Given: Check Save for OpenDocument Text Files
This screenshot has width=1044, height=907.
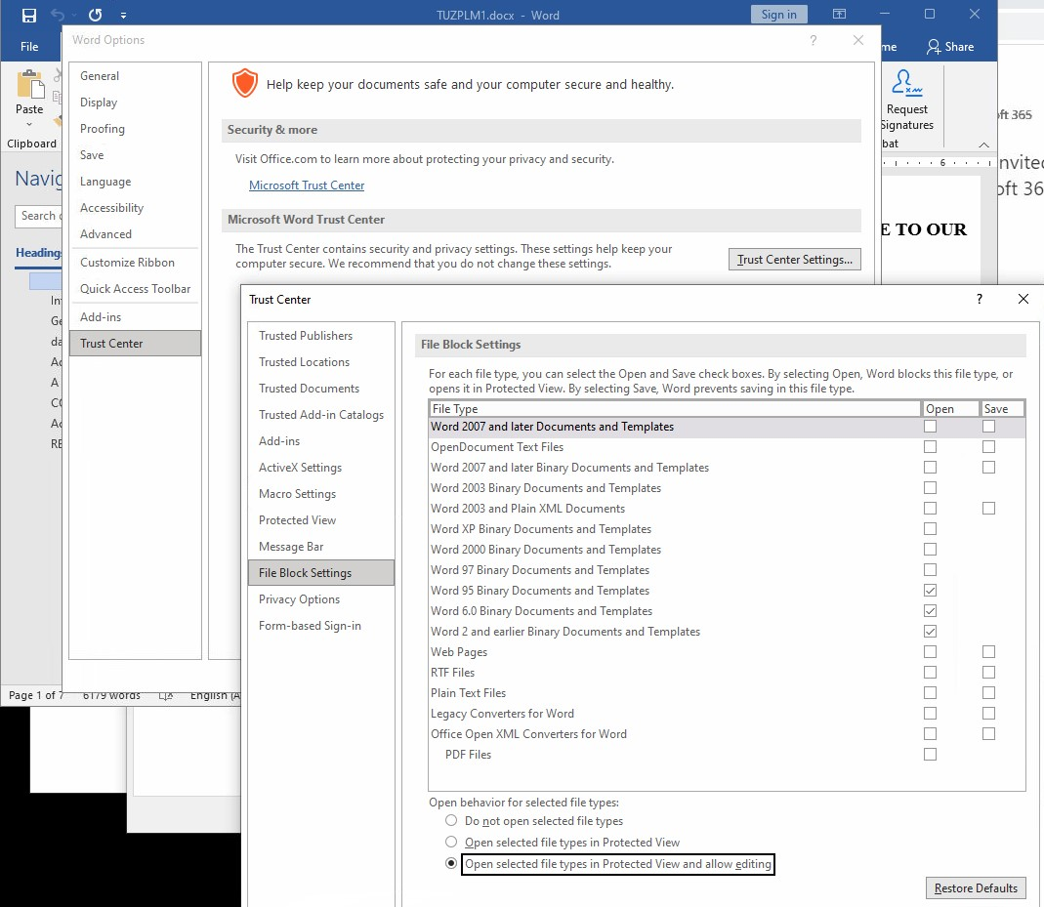Looking at the screenshot, I should [988, 447].
